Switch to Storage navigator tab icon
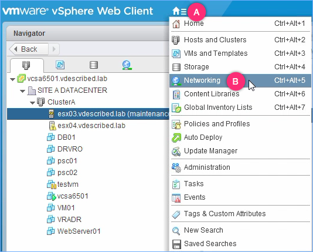 [x=94, y=65]
